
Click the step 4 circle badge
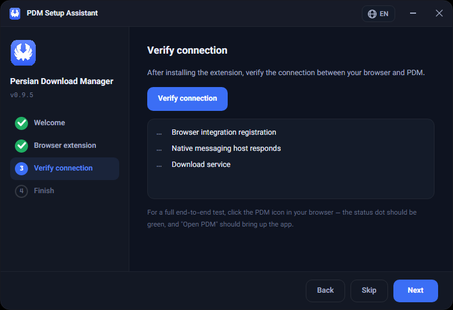(x=21, y=191)
